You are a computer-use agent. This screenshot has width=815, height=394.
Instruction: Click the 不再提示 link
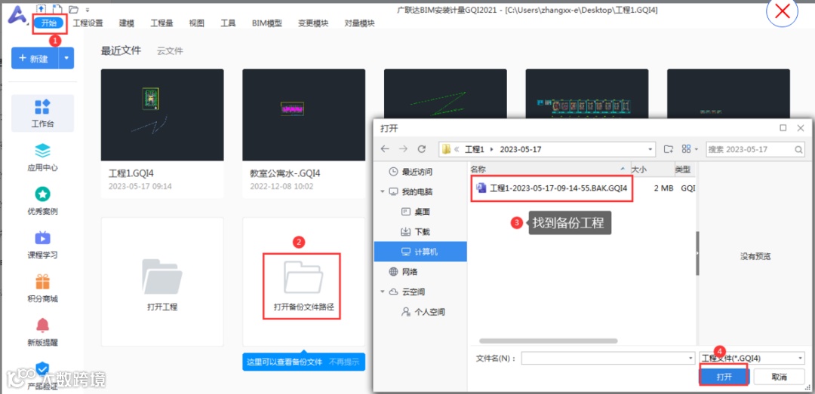pos(344,362)
